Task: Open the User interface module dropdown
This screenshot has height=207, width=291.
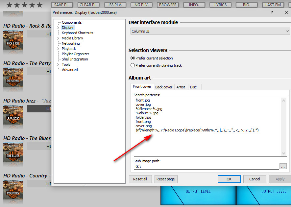Action: [209, 31]
